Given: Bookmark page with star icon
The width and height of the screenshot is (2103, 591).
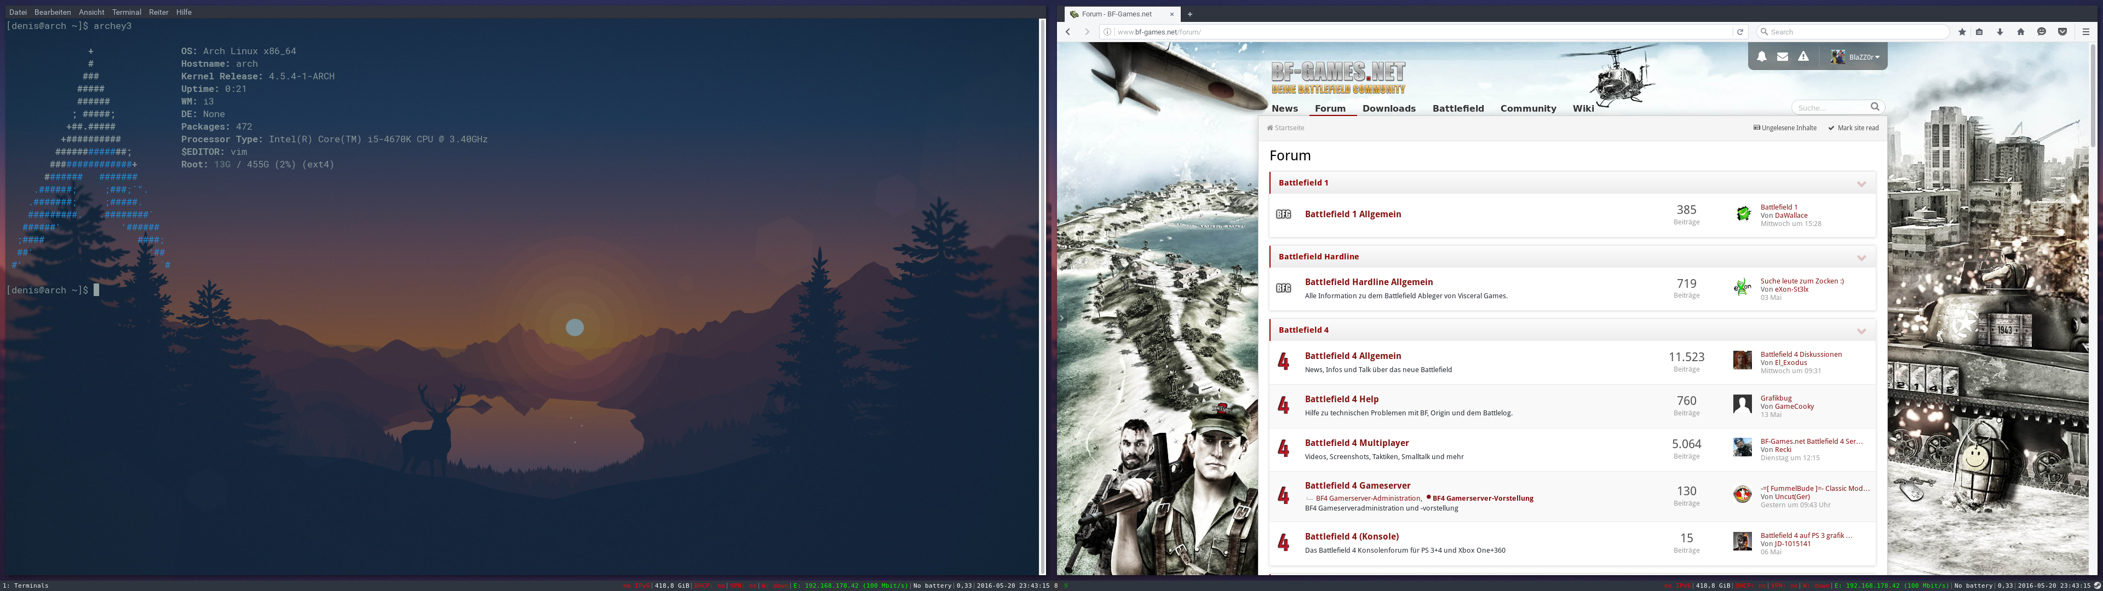Looking at the screenshot, I should [x=1962, y=32].
